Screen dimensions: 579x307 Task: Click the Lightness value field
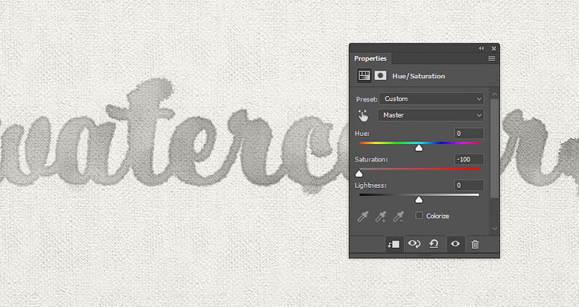(469, 185)
